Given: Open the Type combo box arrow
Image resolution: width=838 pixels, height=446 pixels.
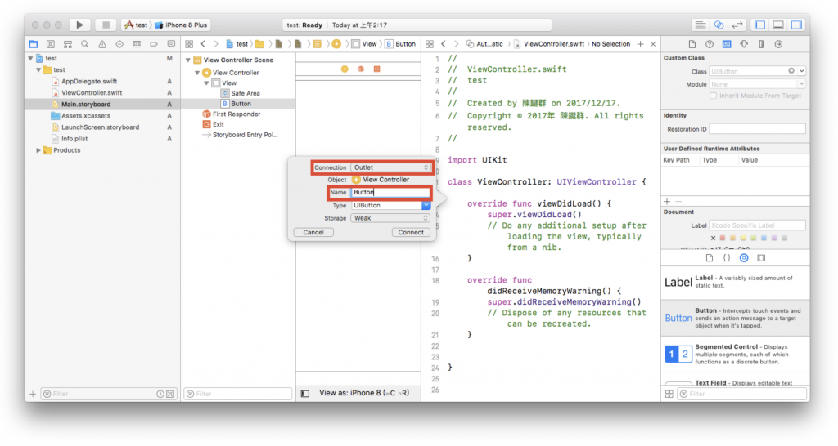Looking at the screenshot, I should tap(426, 205).
